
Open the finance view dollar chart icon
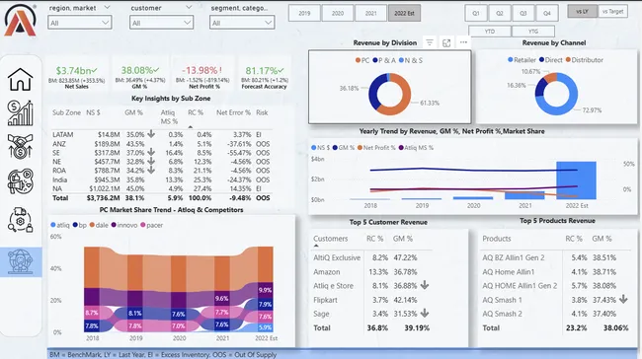[20, 113]
